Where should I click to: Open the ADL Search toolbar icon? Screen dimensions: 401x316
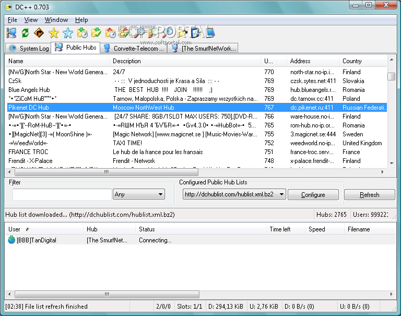click(x=153, y=33)
